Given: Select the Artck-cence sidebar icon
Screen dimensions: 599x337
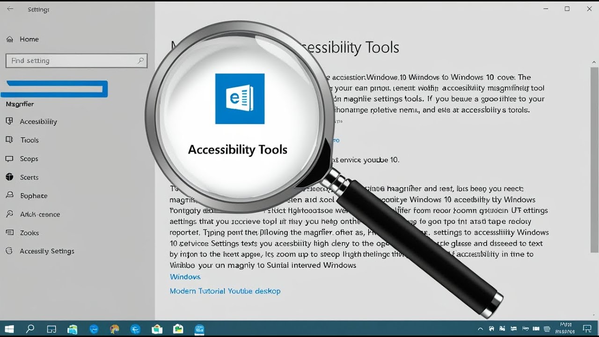Looking at the screenshot, I should pyautogui.click(x=9, y=214).
